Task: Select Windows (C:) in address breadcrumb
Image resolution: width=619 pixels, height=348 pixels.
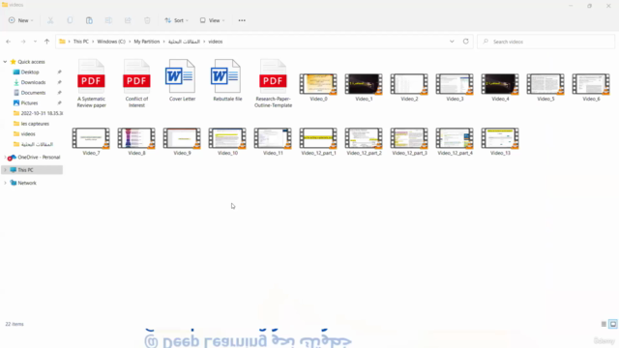Action: click(x=111, y=42)
